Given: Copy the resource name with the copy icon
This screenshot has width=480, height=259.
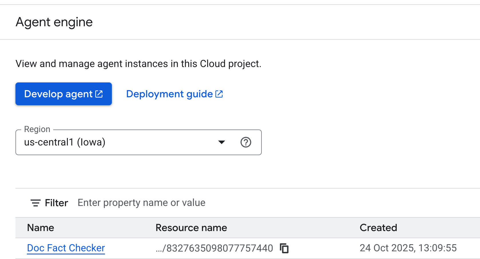Looking at the screenshot, I should tap(284, 248).
